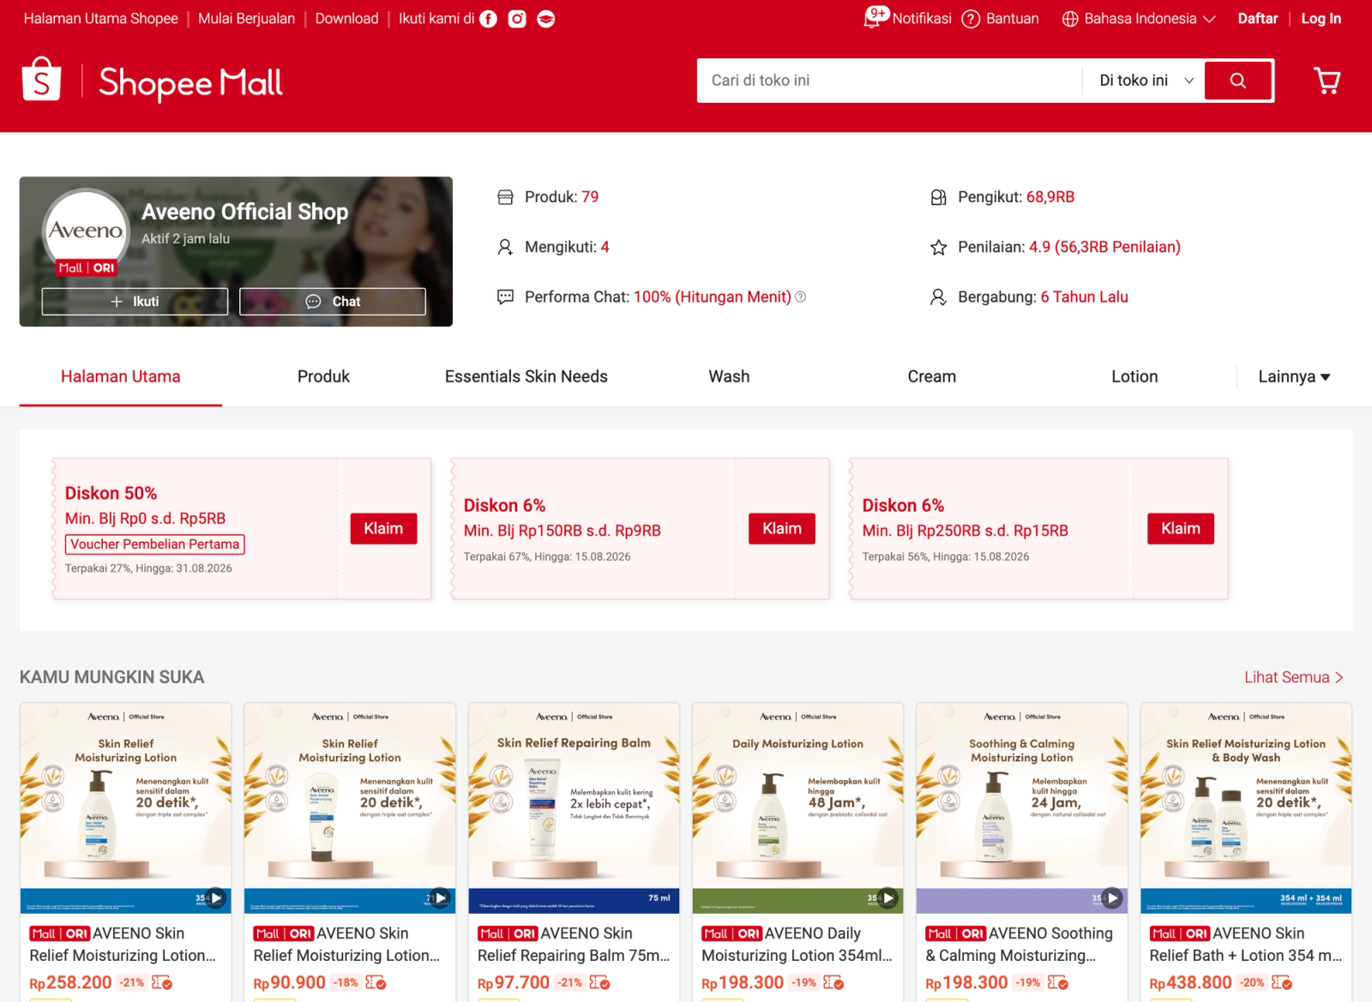Click the Bergabung person icon

tap(939, 297)
